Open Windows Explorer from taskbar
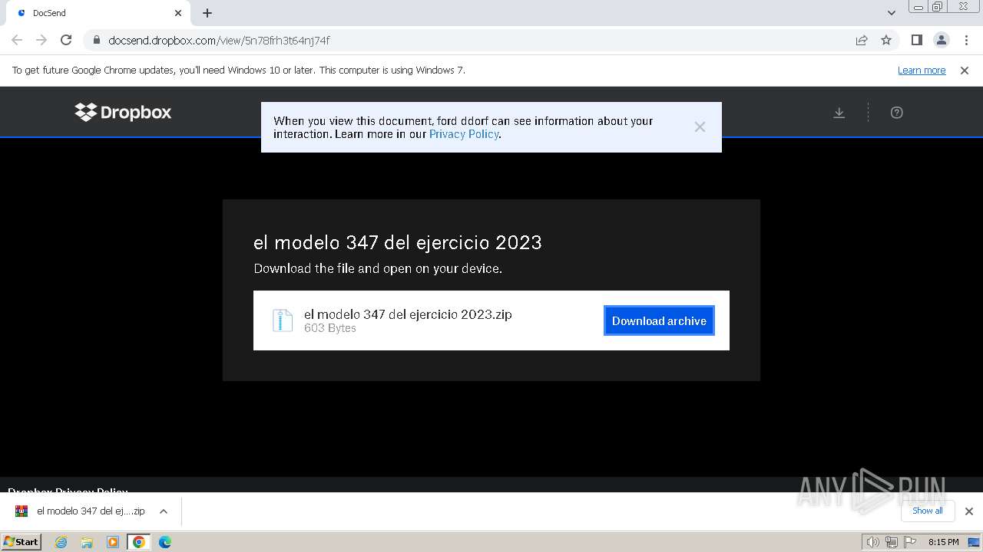The image size is (983, 552). point(87,542)
